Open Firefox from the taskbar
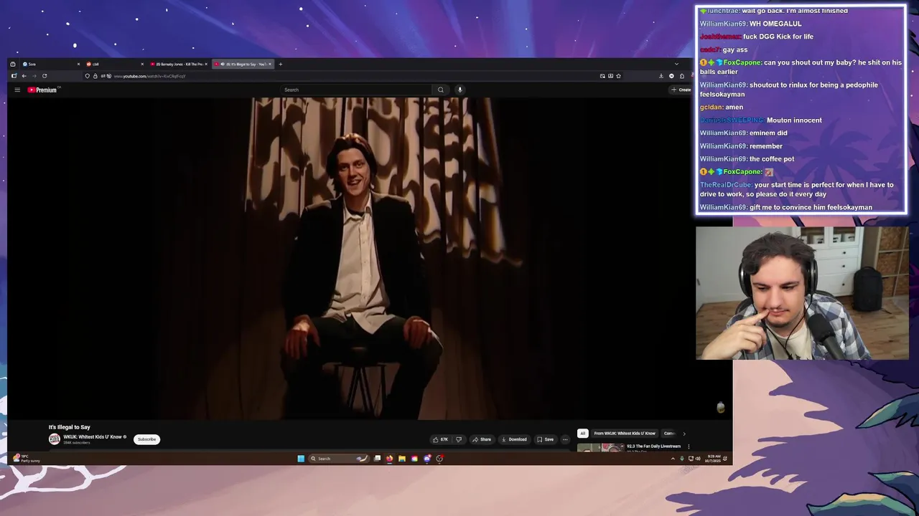 point(389,459)
